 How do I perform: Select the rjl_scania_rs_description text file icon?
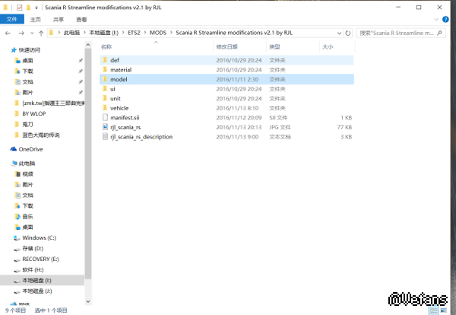point(105,136)
